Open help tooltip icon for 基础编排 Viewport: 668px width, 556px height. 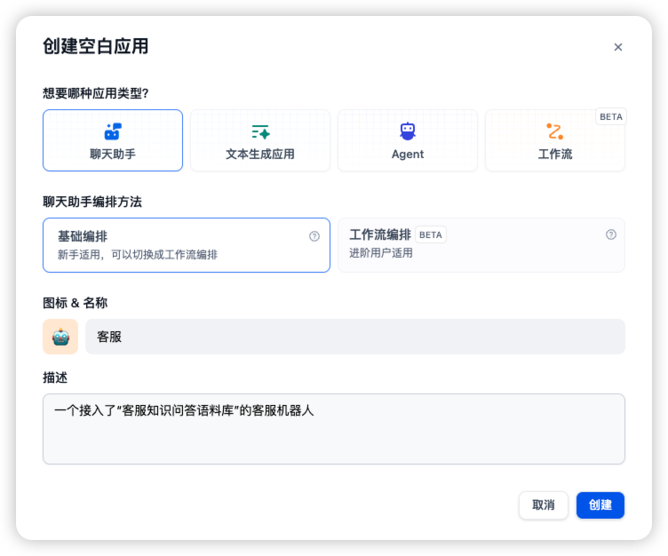click(314, 236)
